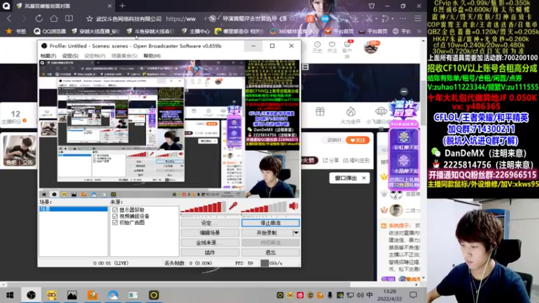Click the 火力全开 flame icon
Viewport: 539px width, 303px height.
350,114
